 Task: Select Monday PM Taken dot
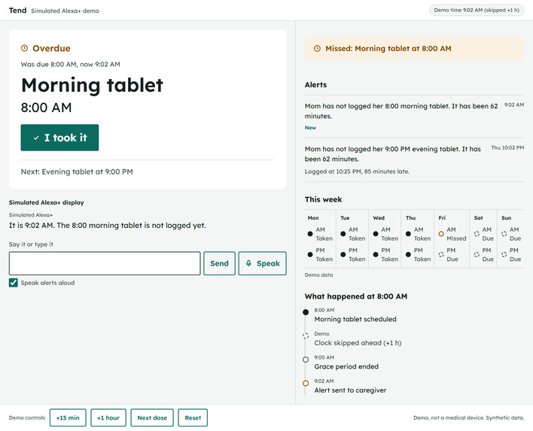tap(310, 254)
